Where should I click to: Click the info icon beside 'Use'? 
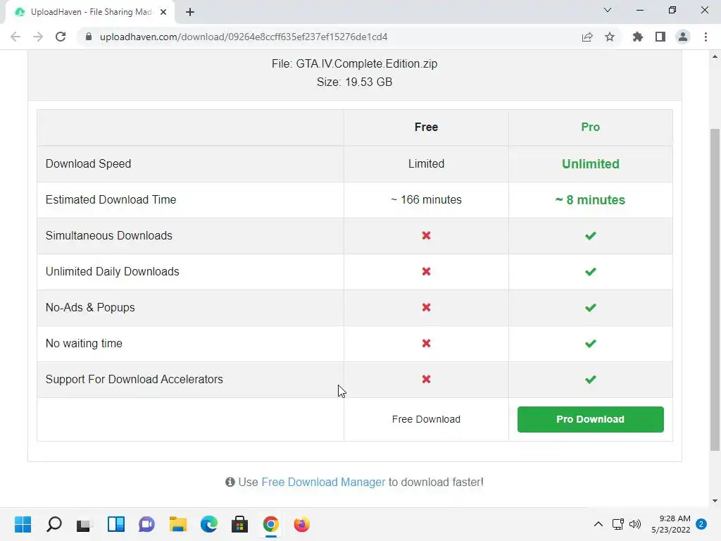(230, 482)
